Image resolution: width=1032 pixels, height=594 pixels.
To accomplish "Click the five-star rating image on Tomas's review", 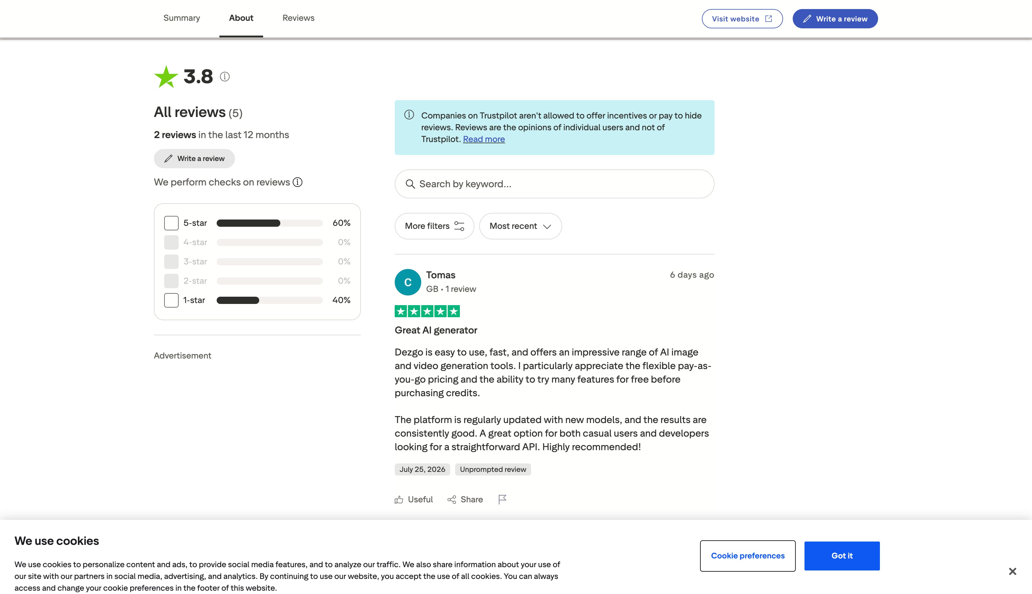I will coord(427,311).
